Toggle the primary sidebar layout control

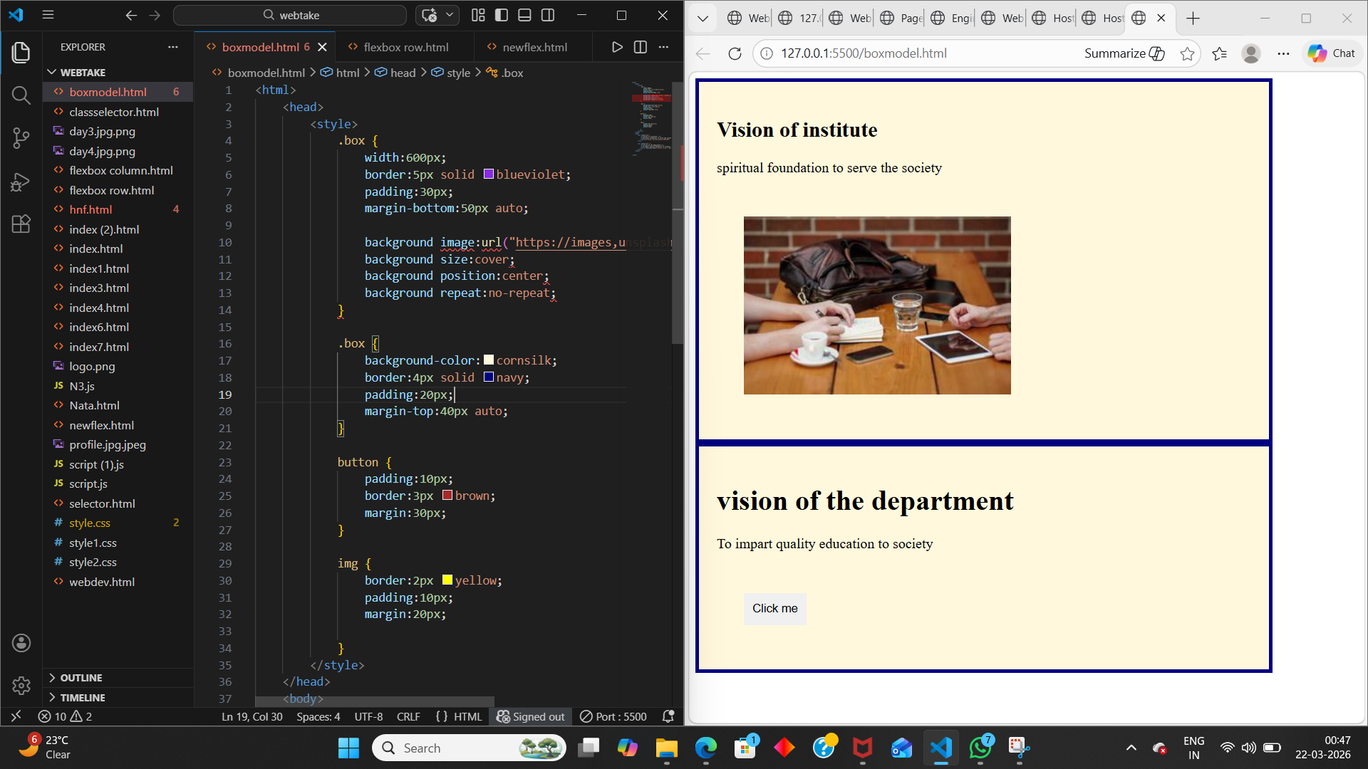coord(502,14)
